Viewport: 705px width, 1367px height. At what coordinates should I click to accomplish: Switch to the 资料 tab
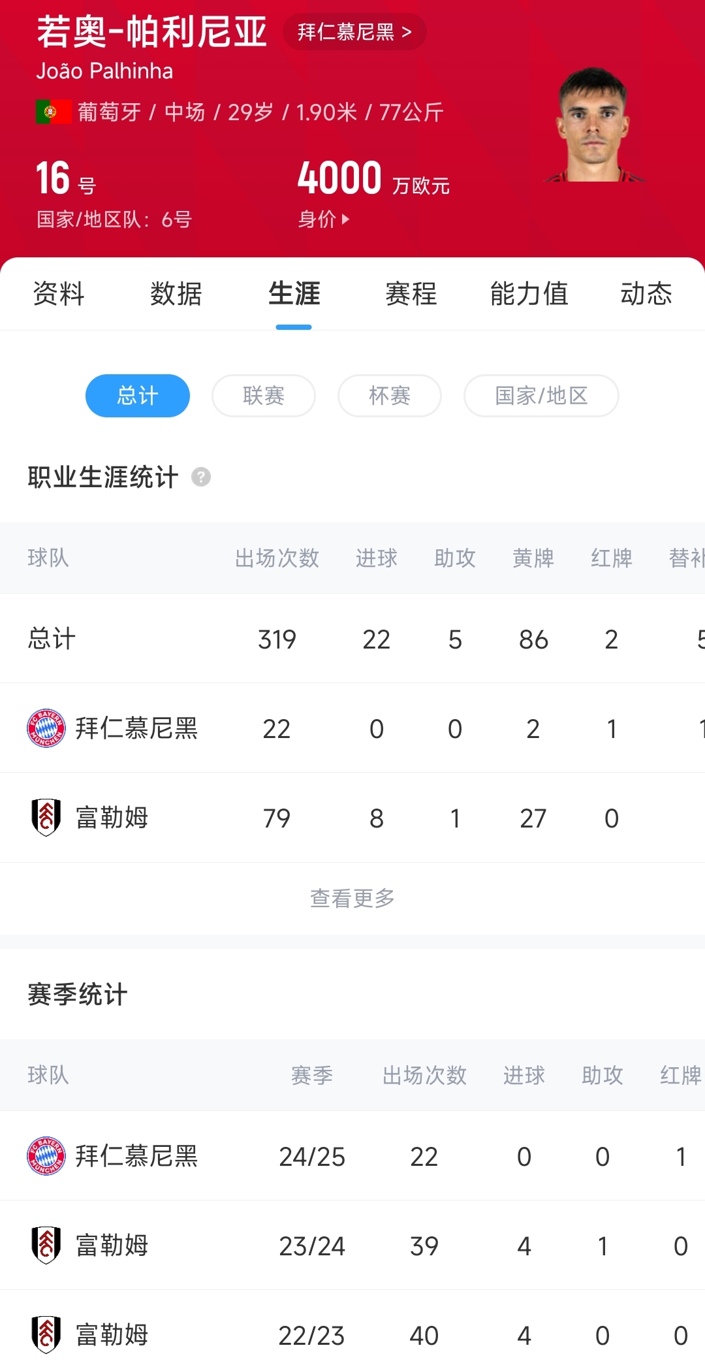[59, 294]
